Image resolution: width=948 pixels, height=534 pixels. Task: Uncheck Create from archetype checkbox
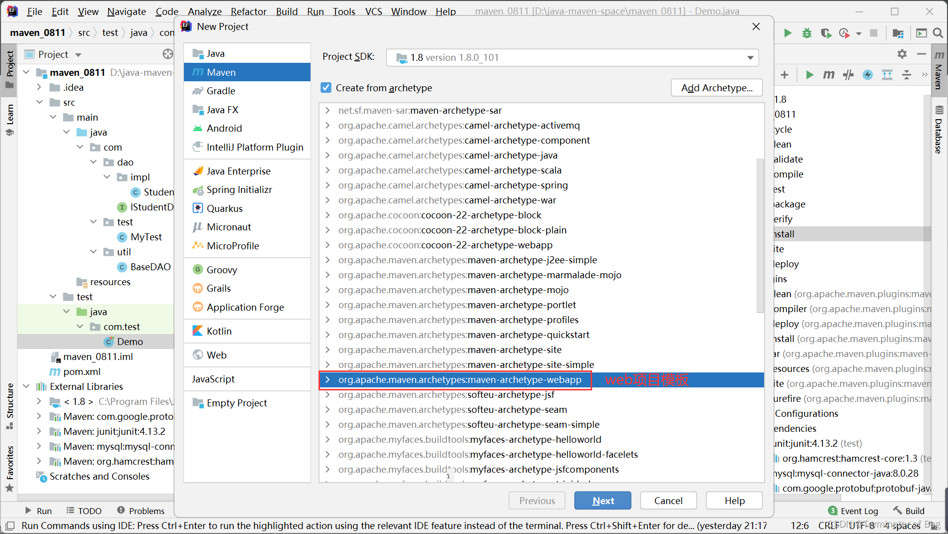[x=326, y=88]
